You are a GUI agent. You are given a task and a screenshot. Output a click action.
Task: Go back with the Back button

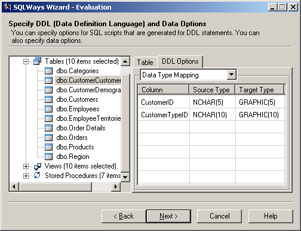point(124,216)
